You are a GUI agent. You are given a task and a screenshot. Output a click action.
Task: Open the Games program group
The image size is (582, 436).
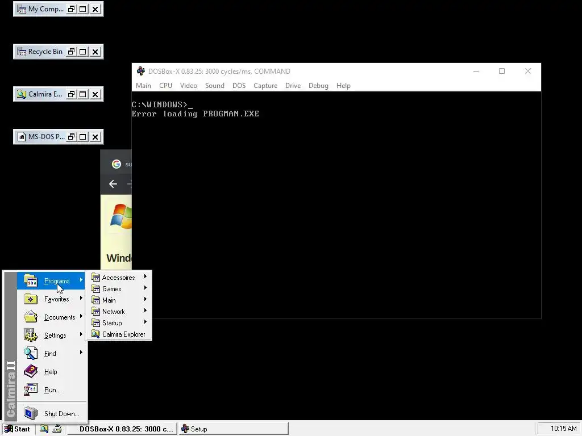[119, 289]
